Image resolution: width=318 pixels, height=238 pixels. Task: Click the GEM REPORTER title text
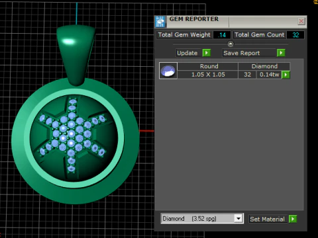click(x=194, y=19)
